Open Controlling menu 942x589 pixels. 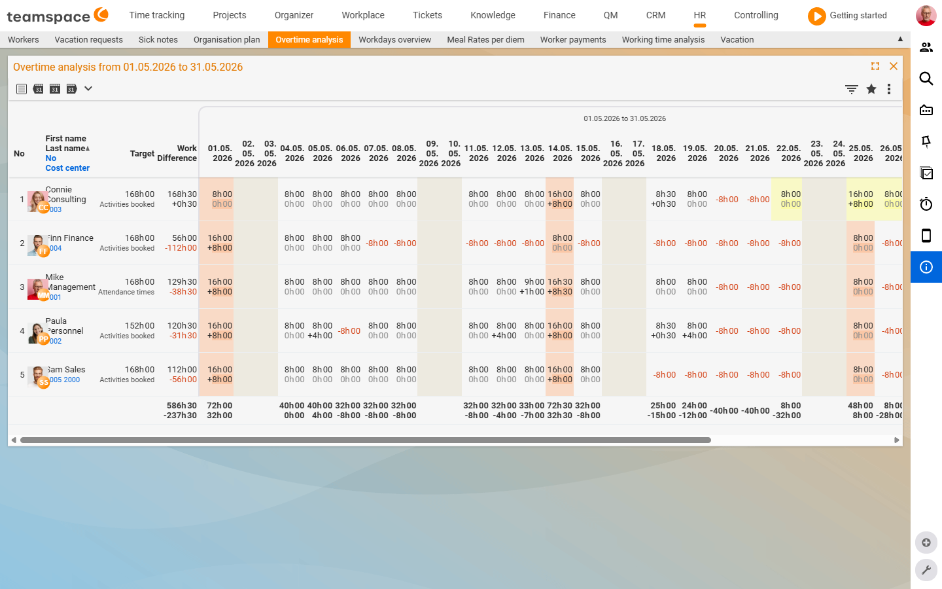pyautogui.click(x=756, y=15)
